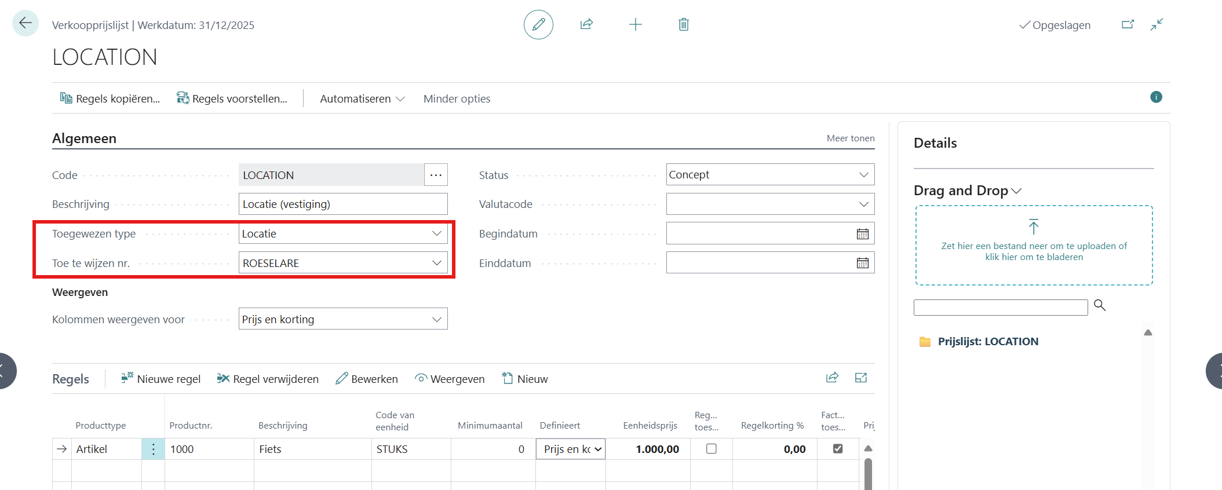Viewport: 1222px width, 490px height.
Task: Click Meer tonen link
Action: tap(850, 138)
